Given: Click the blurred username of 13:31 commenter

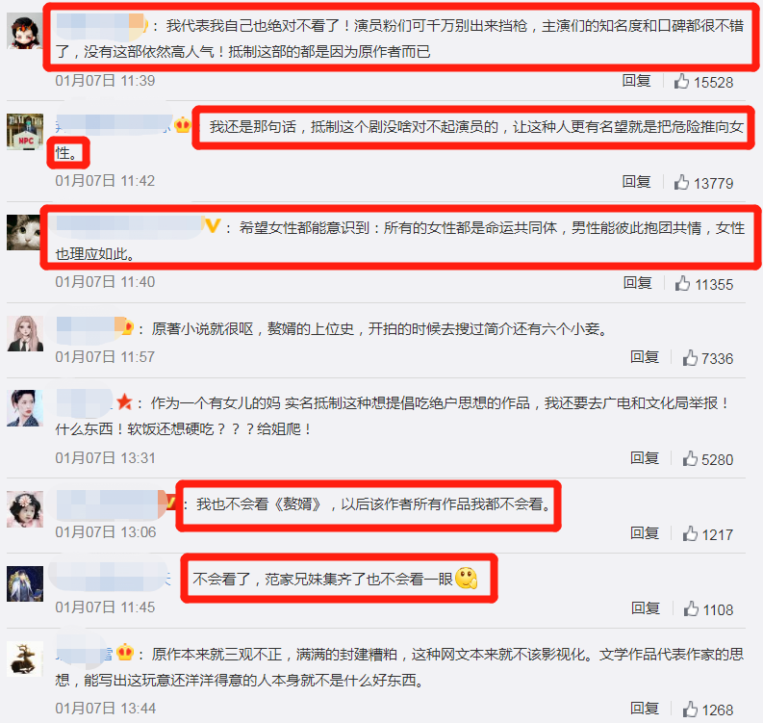Looking at the screenshot, I should (86, 402).
